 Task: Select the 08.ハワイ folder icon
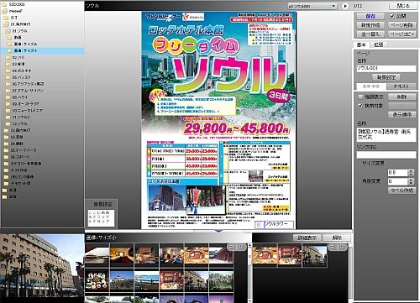[x=8, y=97]
